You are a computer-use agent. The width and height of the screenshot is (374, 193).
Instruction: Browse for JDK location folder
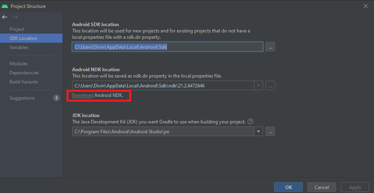click(270, 131)
